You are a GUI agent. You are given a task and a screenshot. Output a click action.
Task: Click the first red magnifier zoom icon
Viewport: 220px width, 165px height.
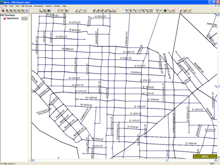3,11
